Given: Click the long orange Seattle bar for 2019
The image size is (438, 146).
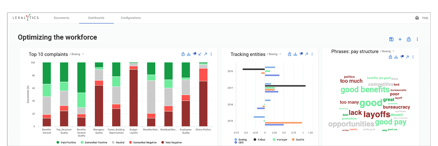Looking at the screenshot, I should 283,123.
